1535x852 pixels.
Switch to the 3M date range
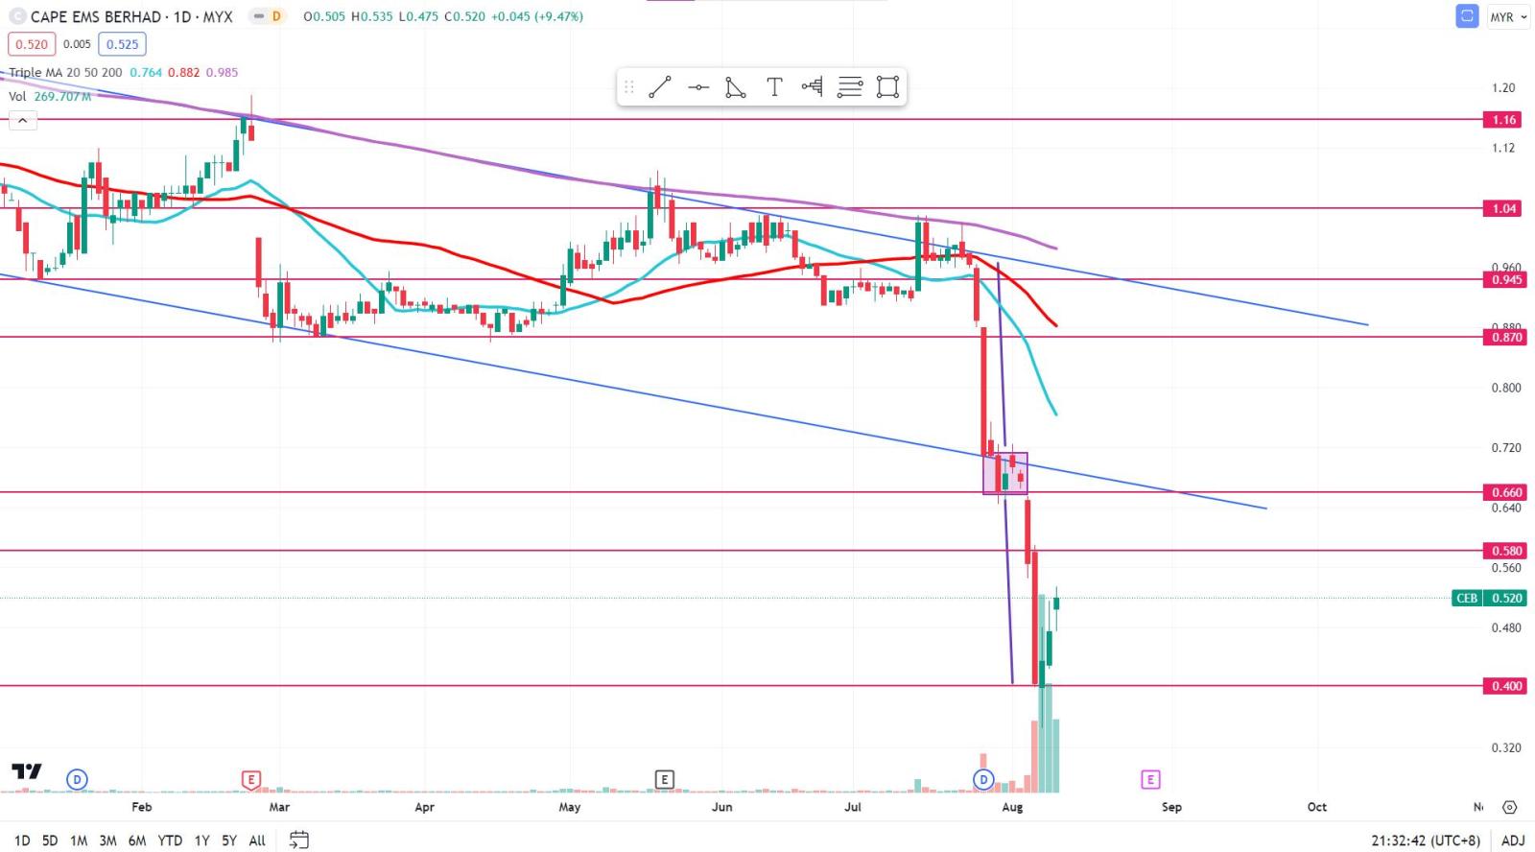[107, 840]
